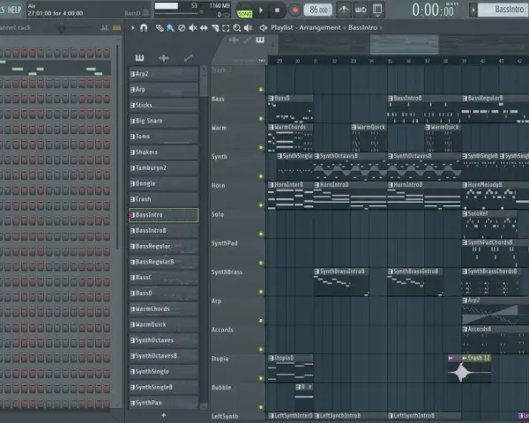Toggle Song mode button in transport

click(244, 13)
